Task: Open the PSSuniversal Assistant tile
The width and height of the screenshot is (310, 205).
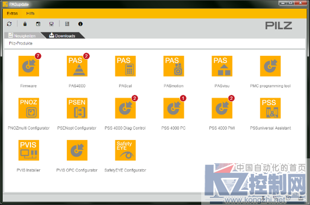Action: point(270,108)
